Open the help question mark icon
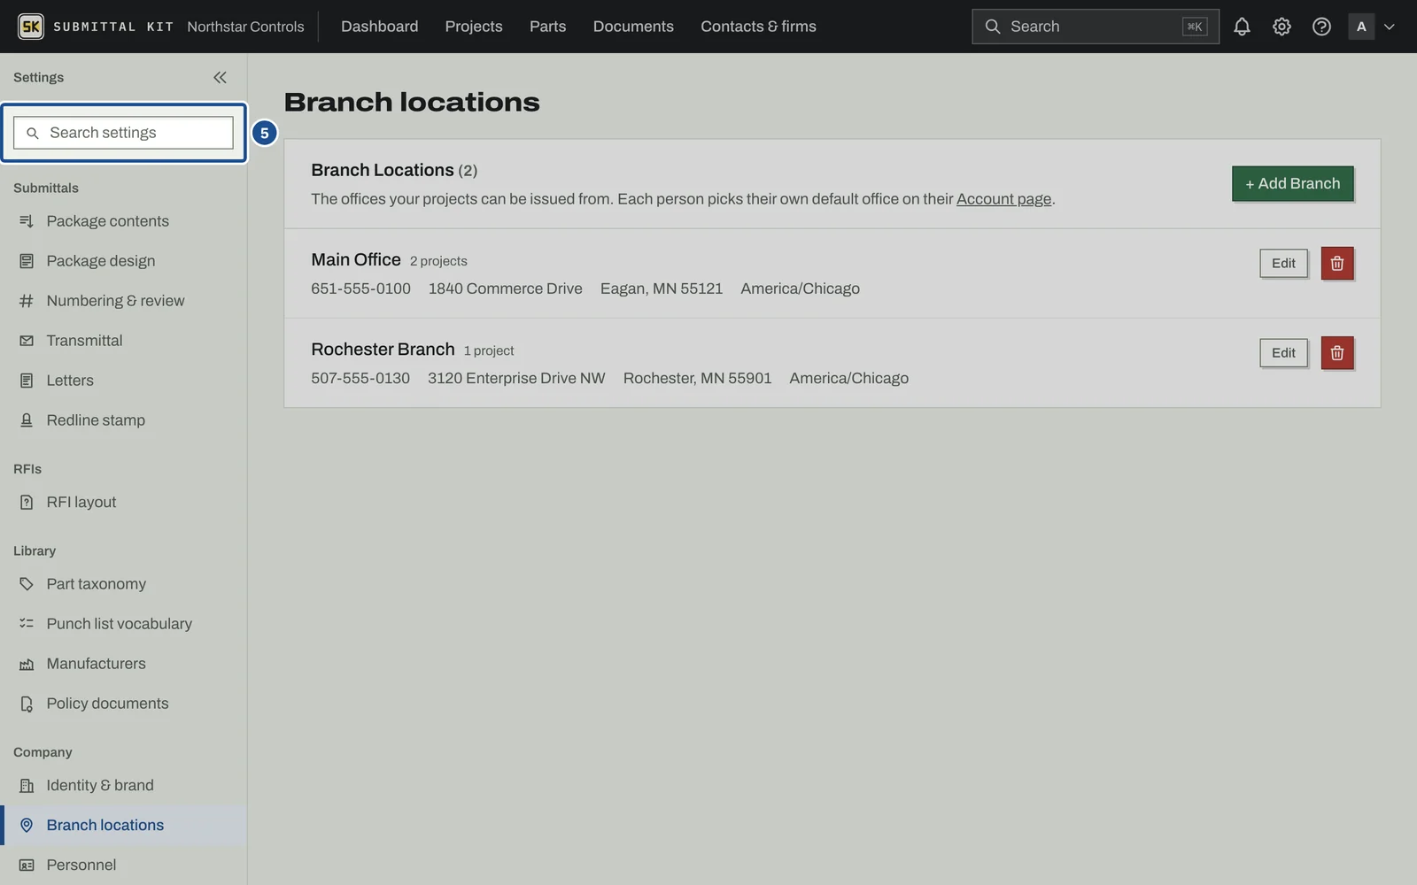1417x885 pixels. (x=1321, y=27)
